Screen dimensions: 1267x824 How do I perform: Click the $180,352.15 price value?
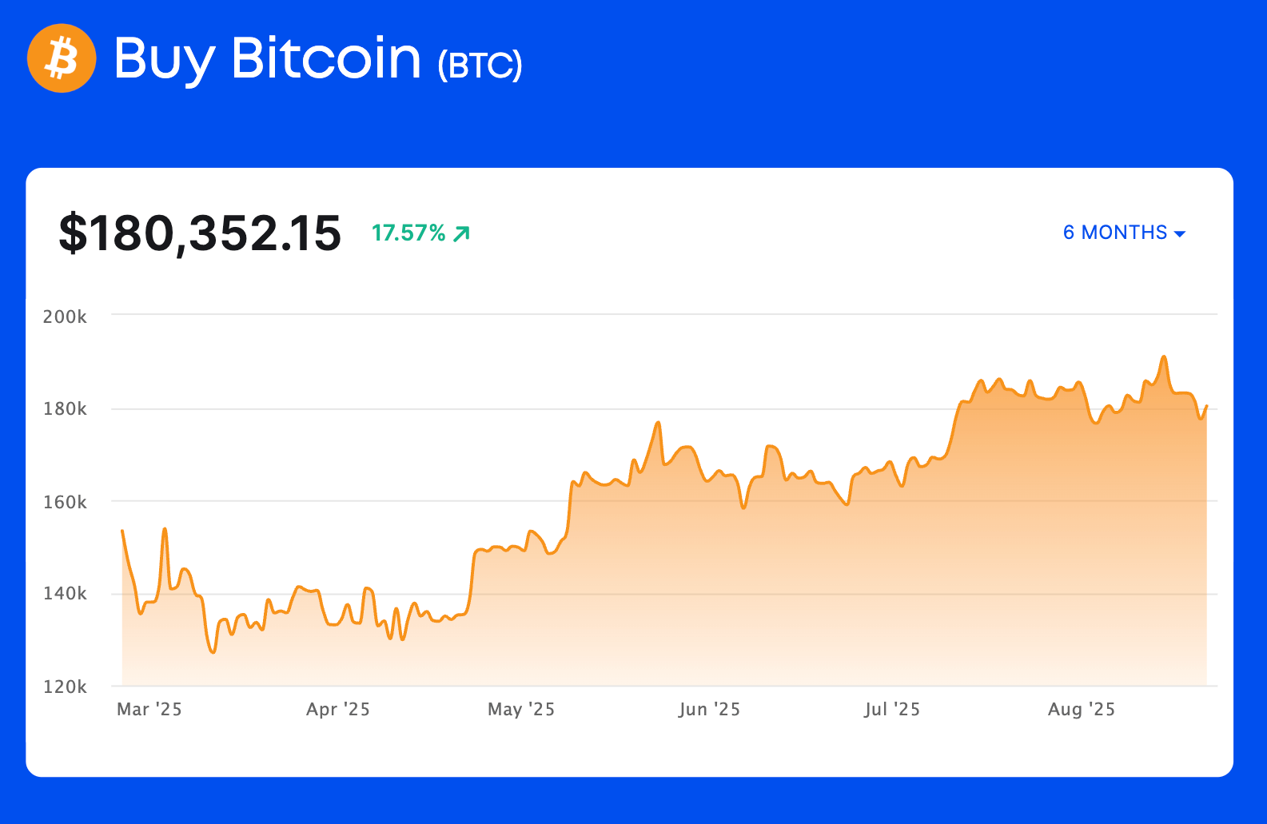[x=200, y=233]
